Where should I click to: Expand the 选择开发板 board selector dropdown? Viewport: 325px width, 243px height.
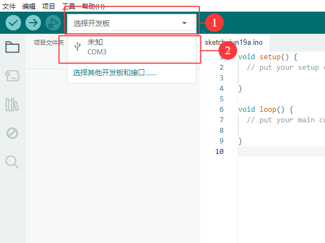click(132, 23)
